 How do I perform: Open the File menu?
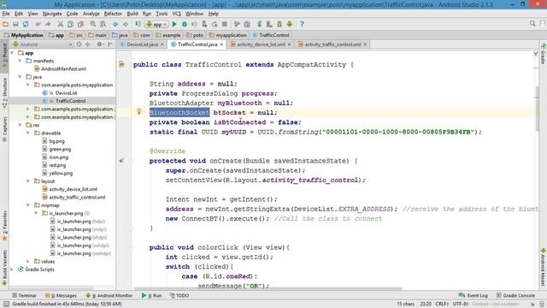6,14
